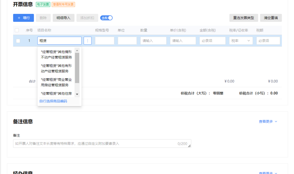The height and width of the screenshot is (174, 294).
Task: Click the 电子发票 tag
Action: click(43, 4)
